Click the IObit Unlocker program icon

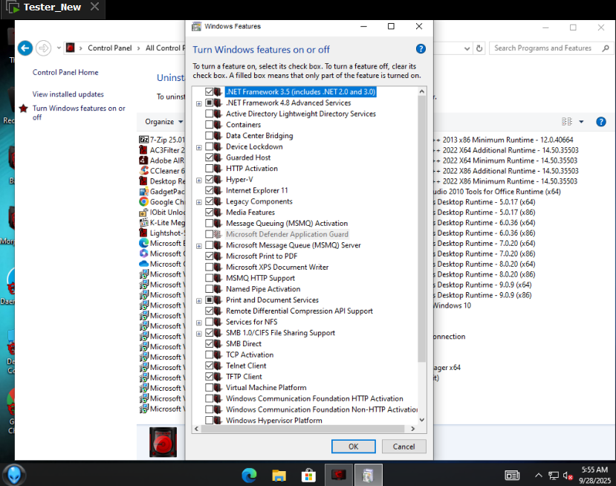144,212
